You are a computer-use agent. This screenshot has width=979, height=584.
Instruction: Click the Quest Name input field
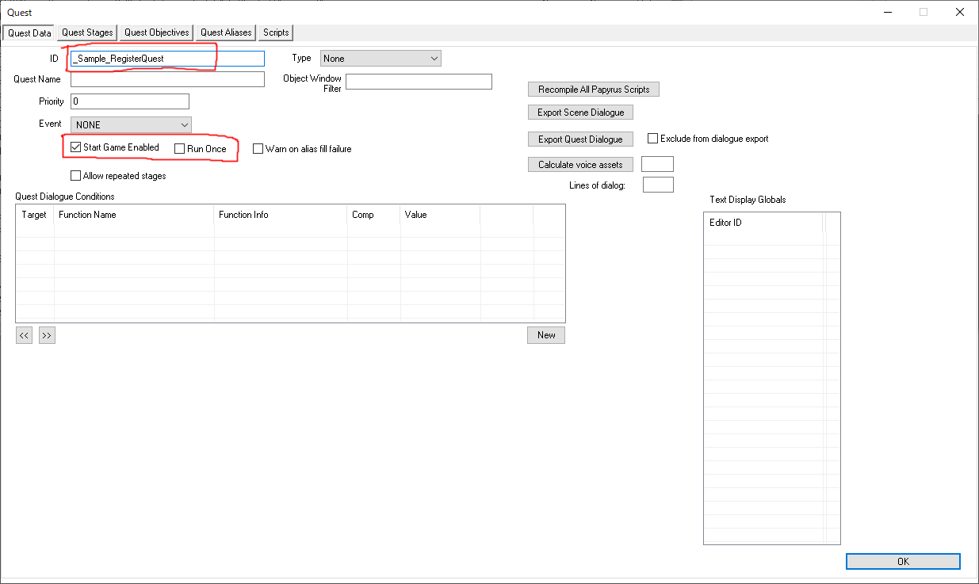(x=167, y=79)
